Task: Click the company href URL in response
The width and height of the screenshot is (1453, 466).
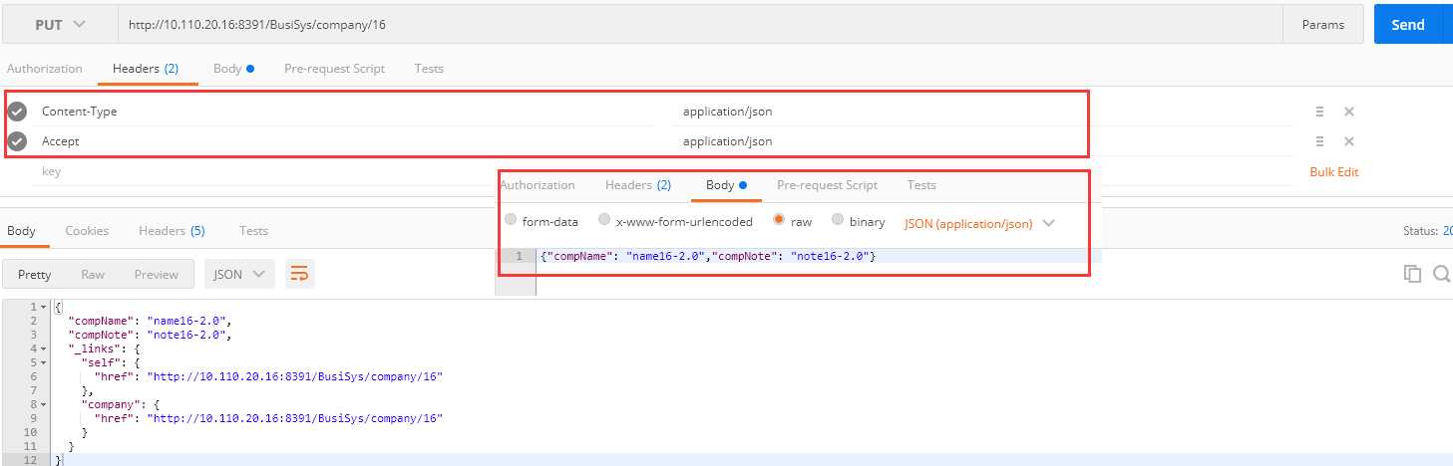Action: point(294,419)
